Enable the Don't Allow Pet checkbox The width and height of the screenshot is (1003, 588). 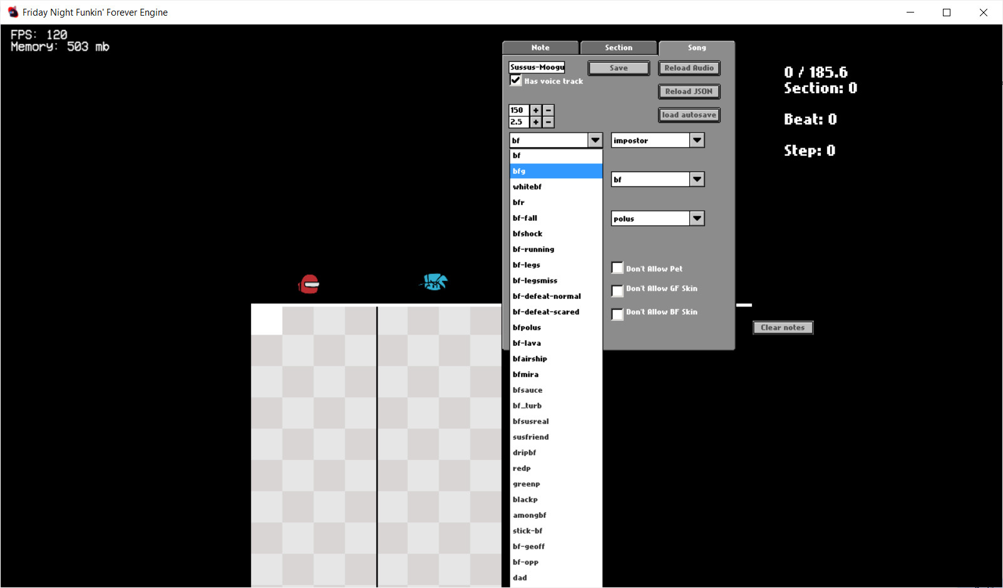617,268
